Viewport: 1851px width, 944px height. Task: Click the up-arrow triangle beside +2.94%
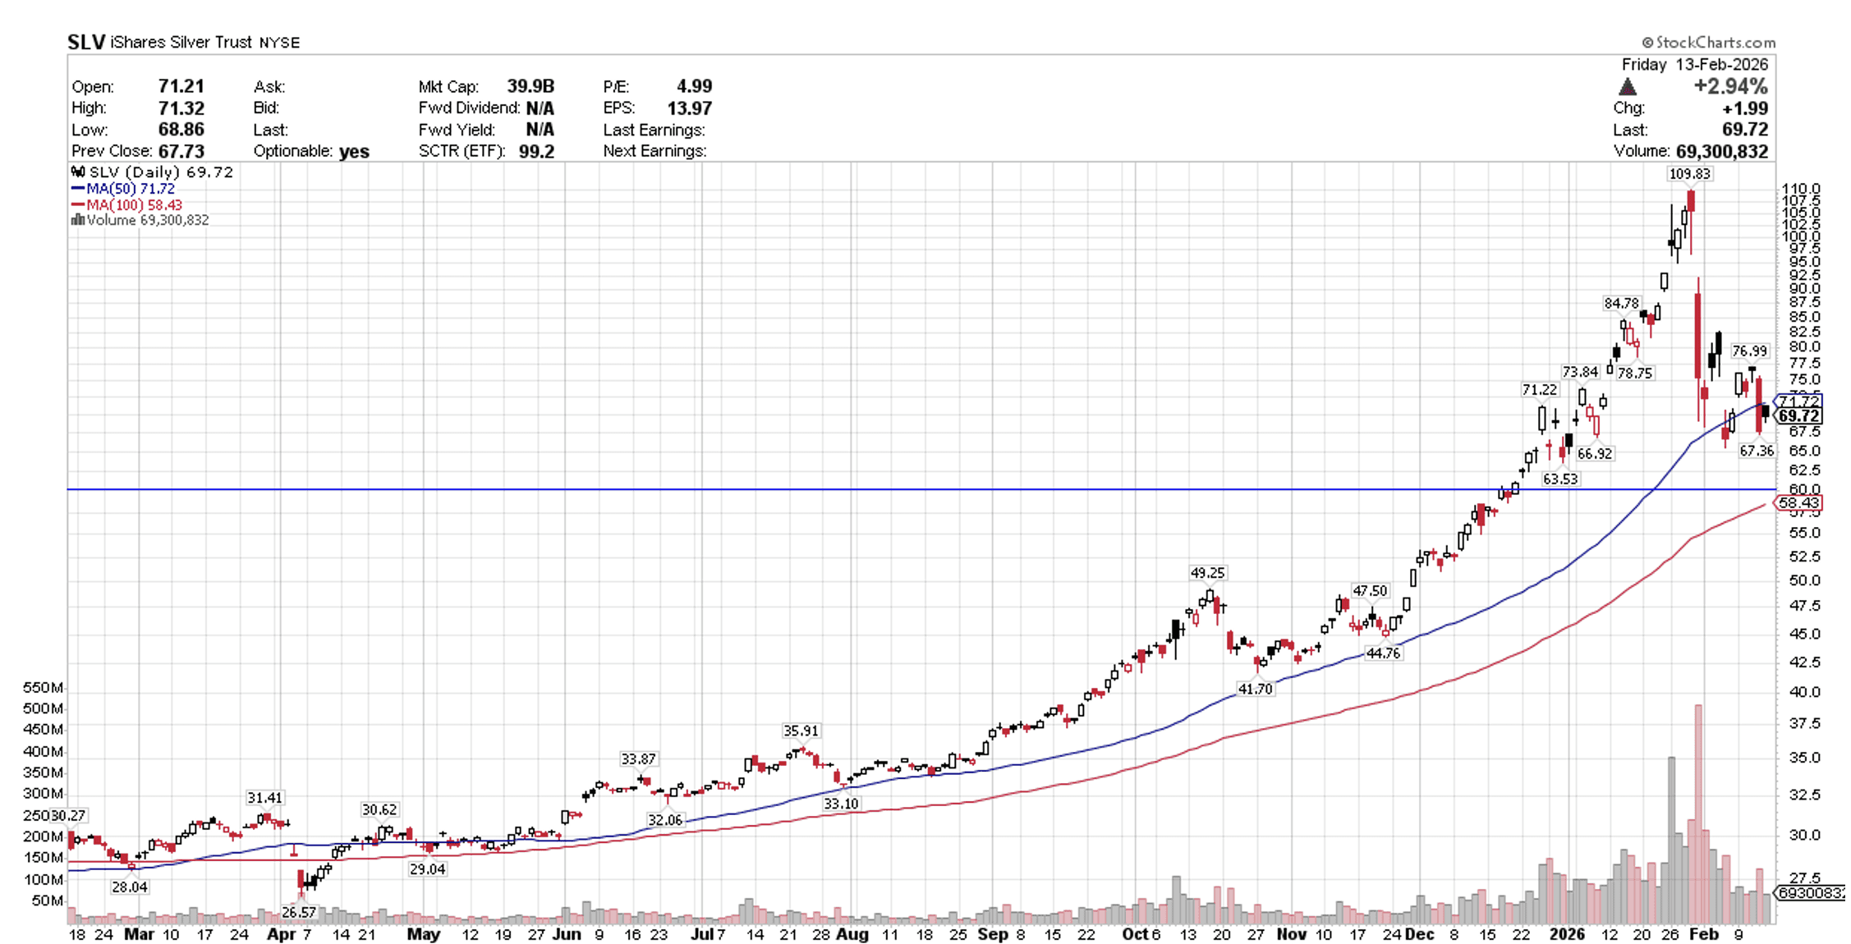(1628, 86)
